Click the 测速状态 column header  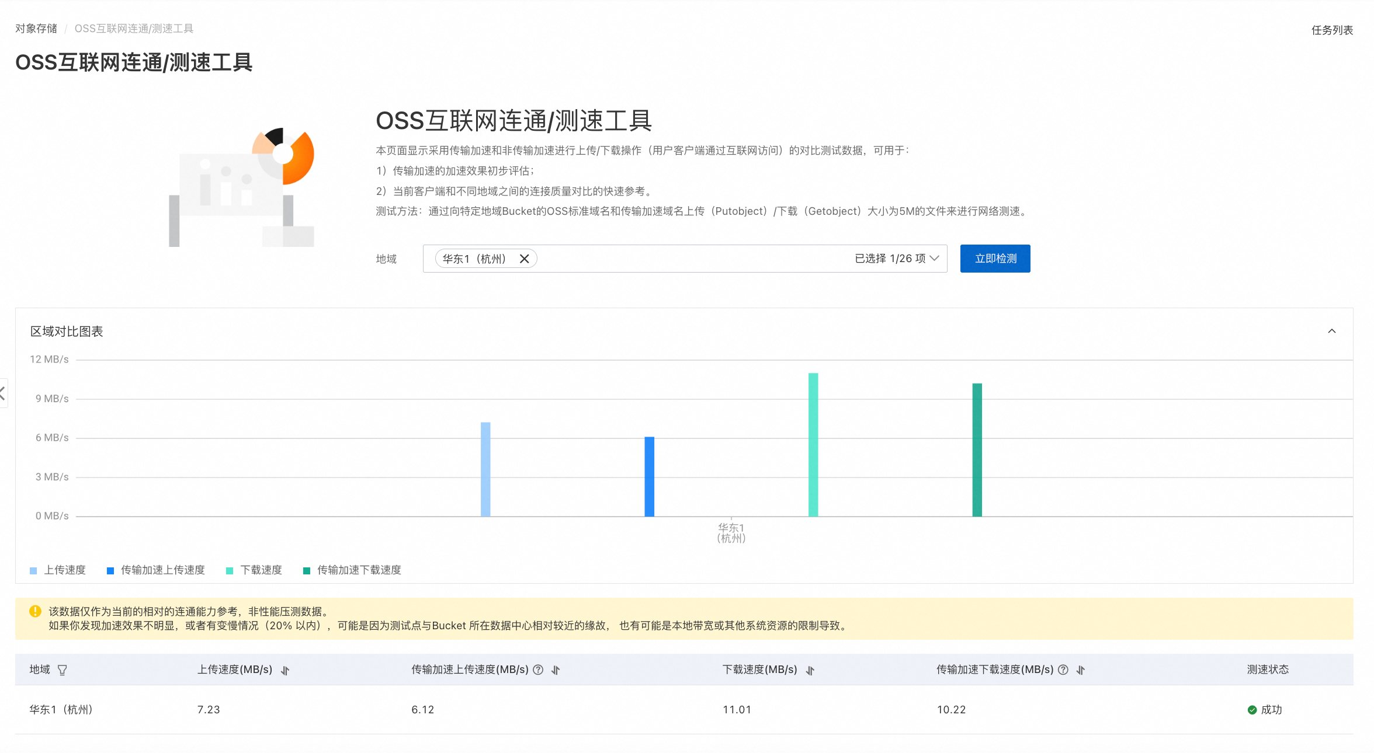tap(1268, 670)
